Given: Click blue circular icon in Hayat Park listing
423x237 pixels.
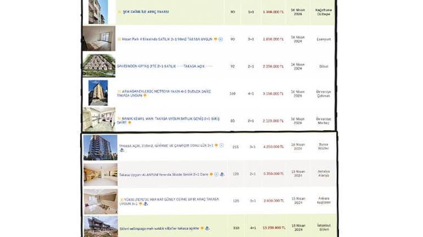Looking at the screenshot, I should coord(221,39).
